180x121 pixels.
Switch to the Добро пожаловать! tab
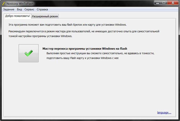[x=17, y=16]
